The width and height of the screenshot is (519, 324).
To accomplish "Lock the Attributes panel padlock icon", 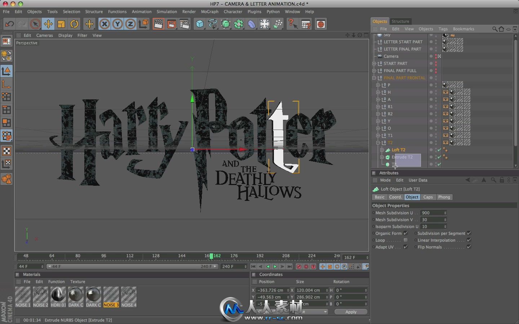I will [x=502, y=180].
